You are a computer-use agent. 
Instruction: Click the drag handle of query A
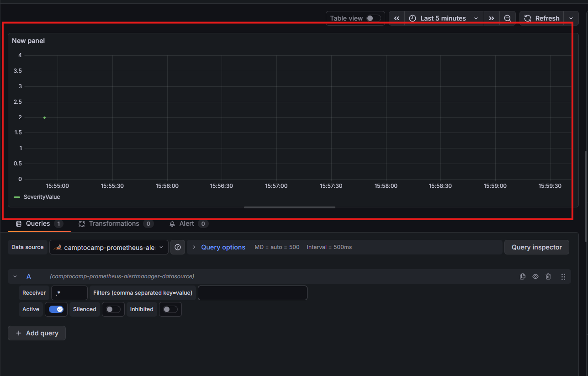click(x=563, y=276)
